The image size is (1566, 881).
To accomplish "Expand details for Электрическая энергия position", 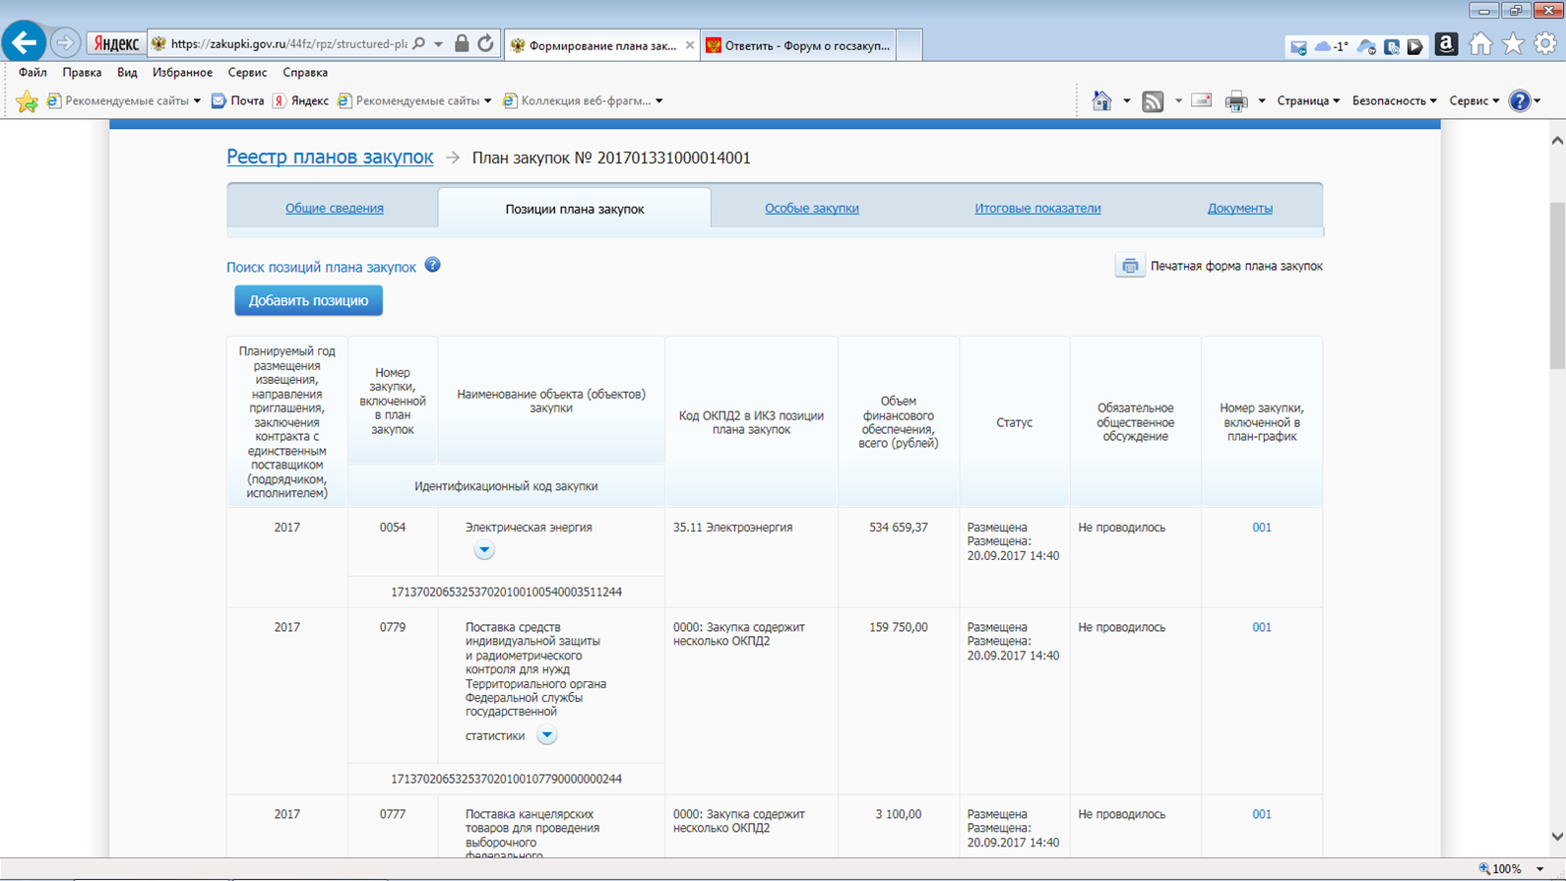I will click(x=483, y=550).
